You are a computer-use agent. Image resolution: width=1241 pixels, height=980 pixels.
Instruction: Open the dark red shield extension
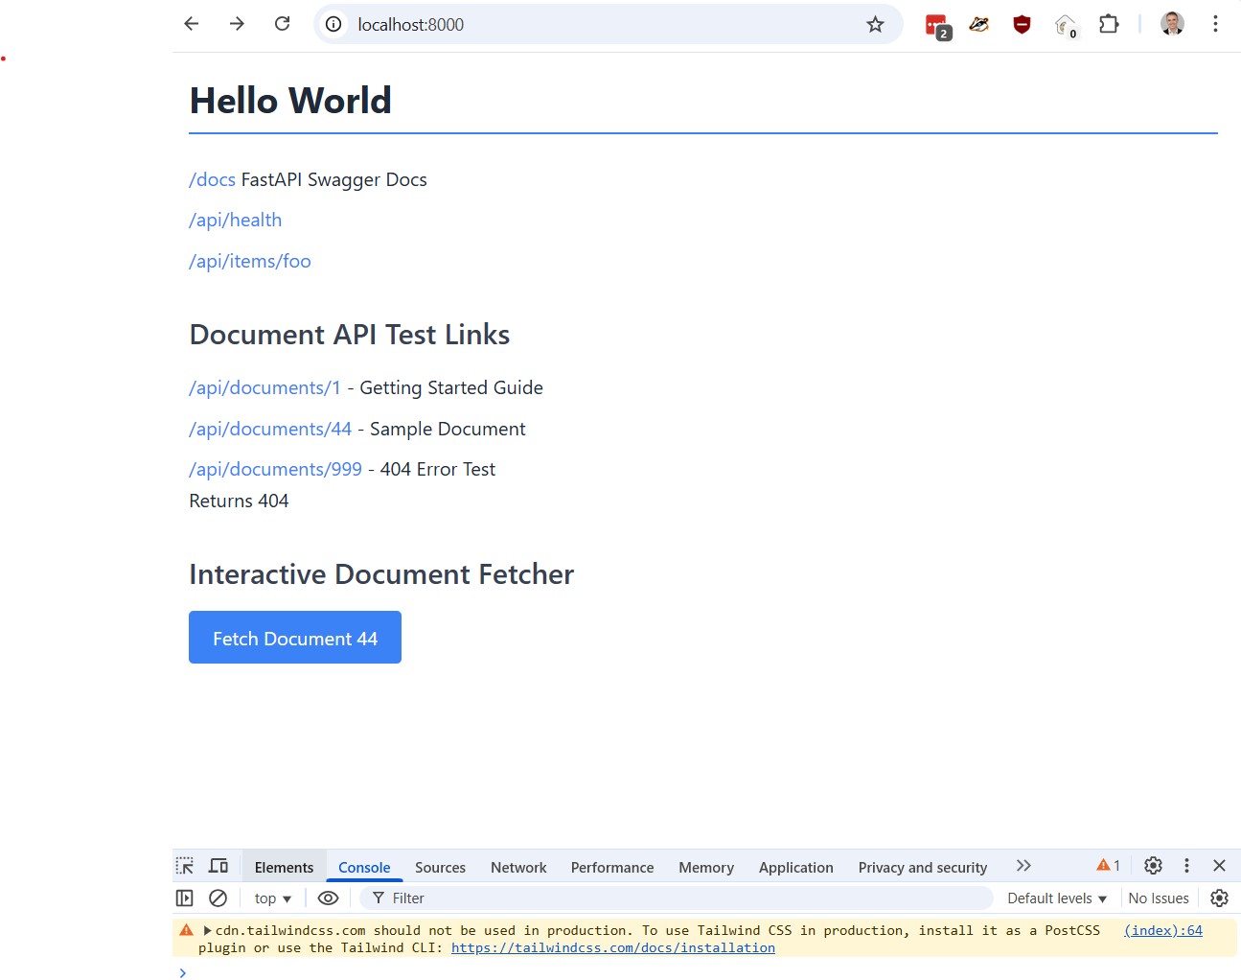1022,24
